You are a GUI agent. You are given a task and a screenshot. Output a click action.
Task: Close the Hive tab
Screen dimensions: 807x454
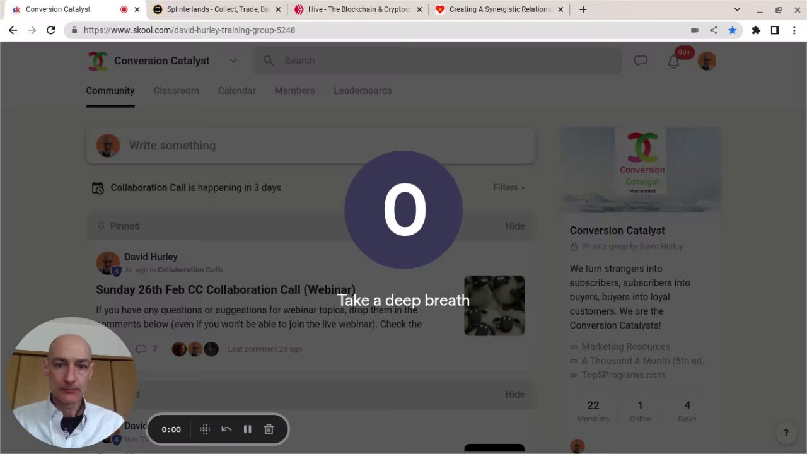coord(419,9)
